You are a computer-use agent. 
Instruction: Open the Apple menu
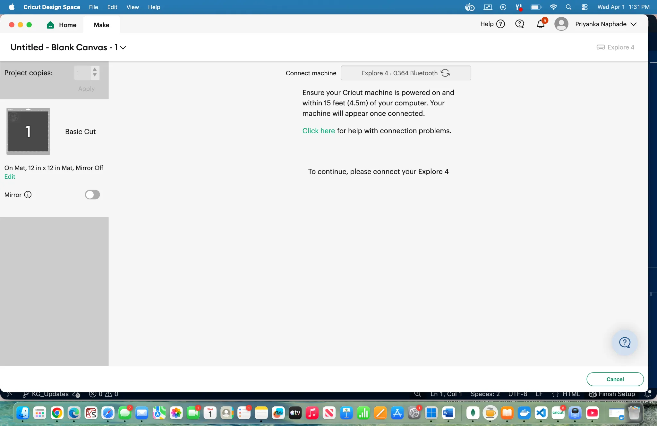[12, 7]
